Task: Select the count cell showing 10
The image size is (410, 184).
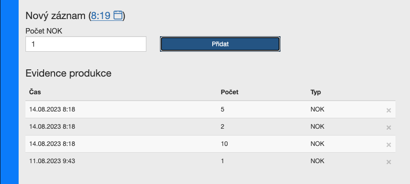Action: [225, 144]
